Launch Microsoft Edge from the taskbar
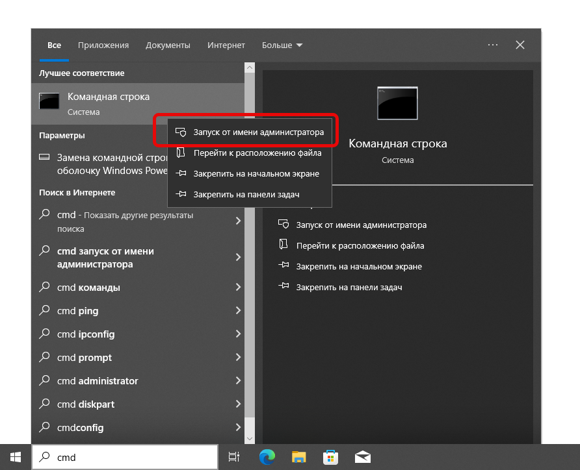Viewport: 580px width, 470px height. [x=267, y=457]
